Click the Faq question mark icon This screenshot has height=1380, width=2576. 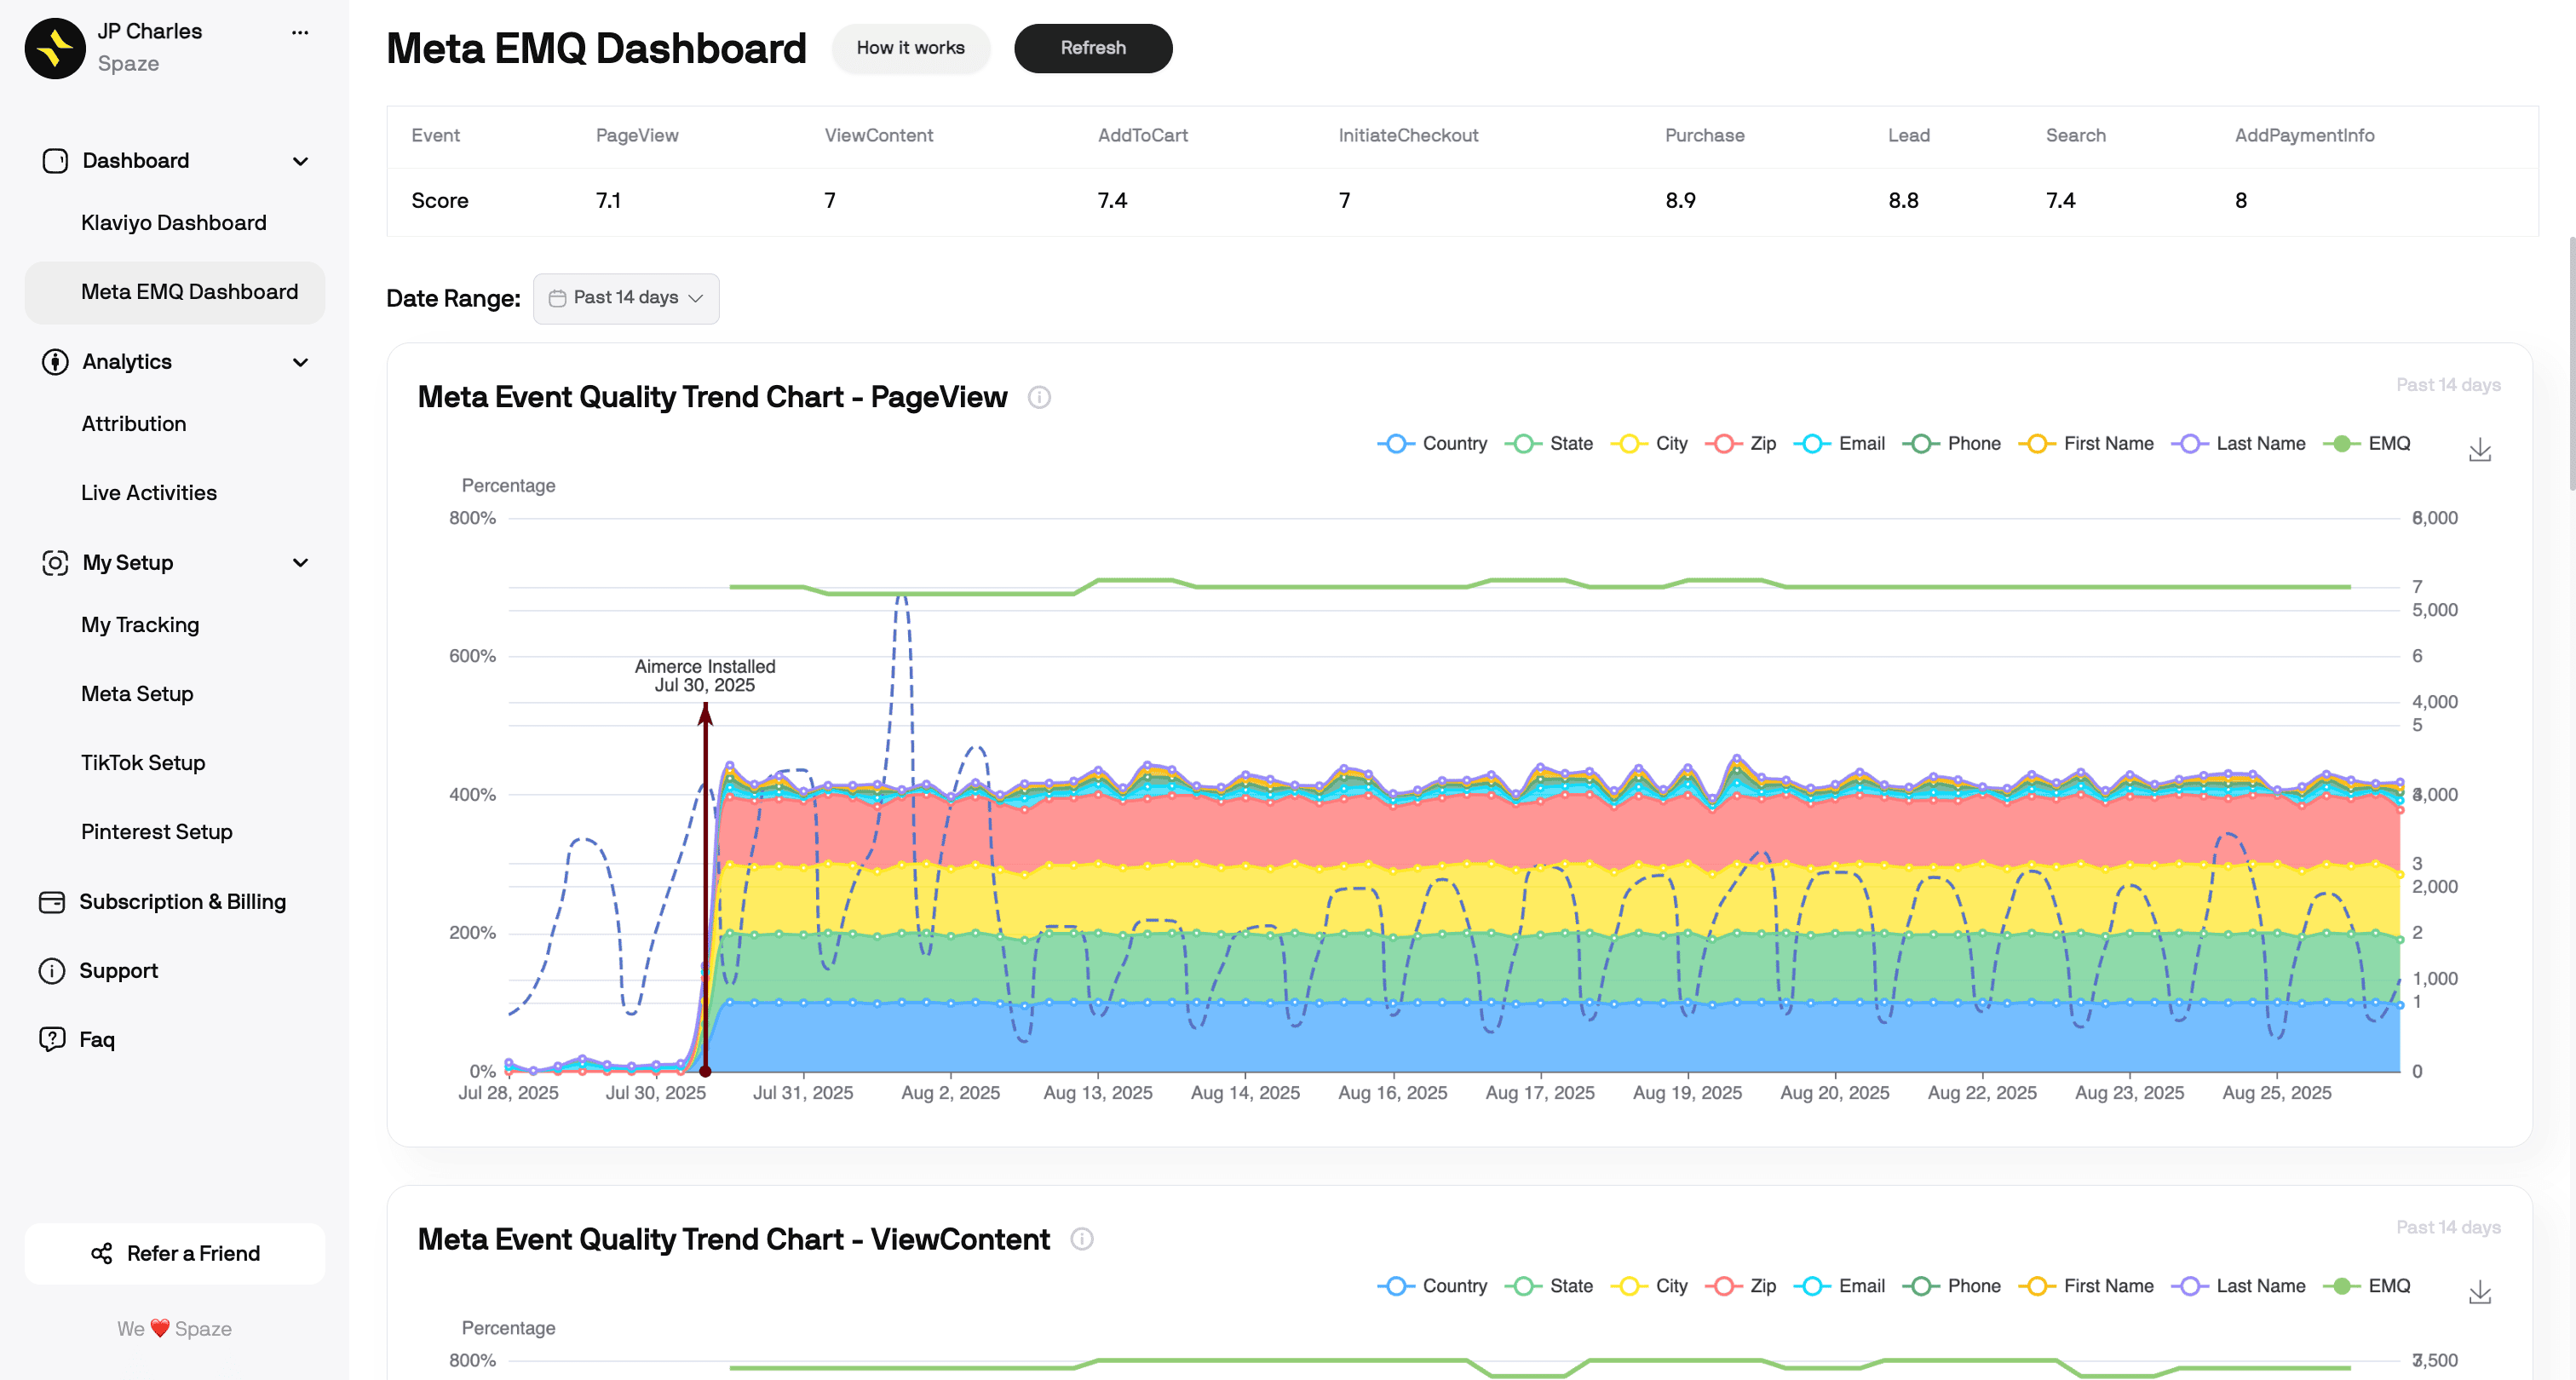point(52,1039)
